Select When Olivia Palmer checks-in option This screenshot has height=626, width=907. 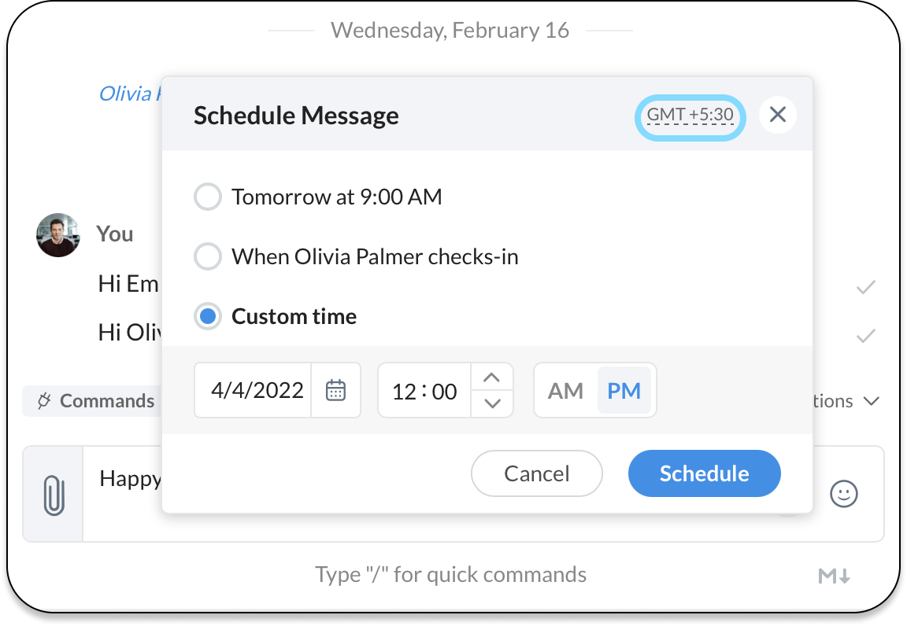click(x=208, y=256)
